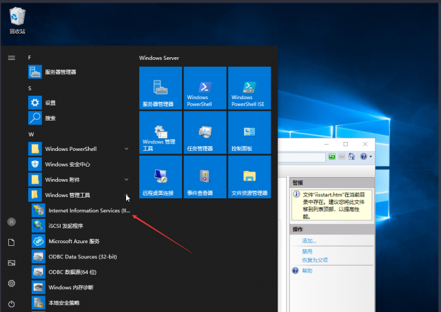Open Documents from Start sidebar
This screenshot has width=441, height=312.
coord(12,242)
